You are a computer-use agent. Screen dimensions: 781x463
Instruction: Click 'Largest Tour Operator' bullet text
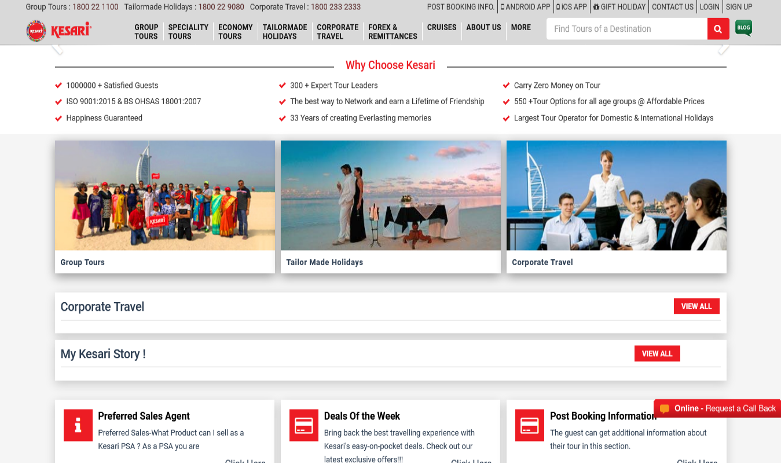click(614, 118)
